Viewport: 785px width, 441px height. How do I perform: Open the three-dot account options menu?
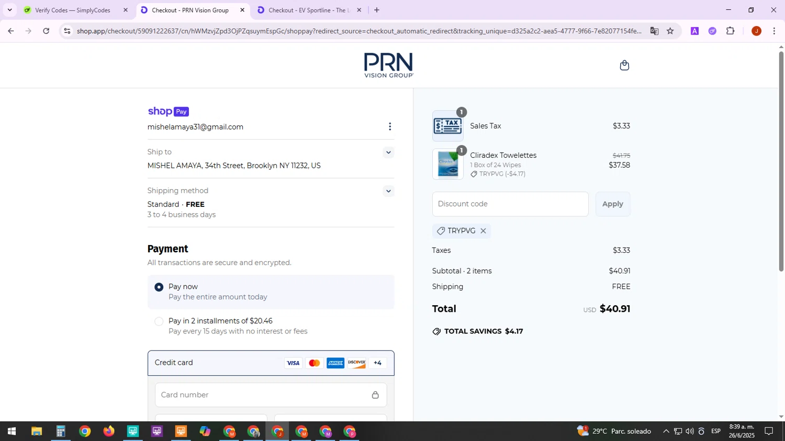point(389,127)
